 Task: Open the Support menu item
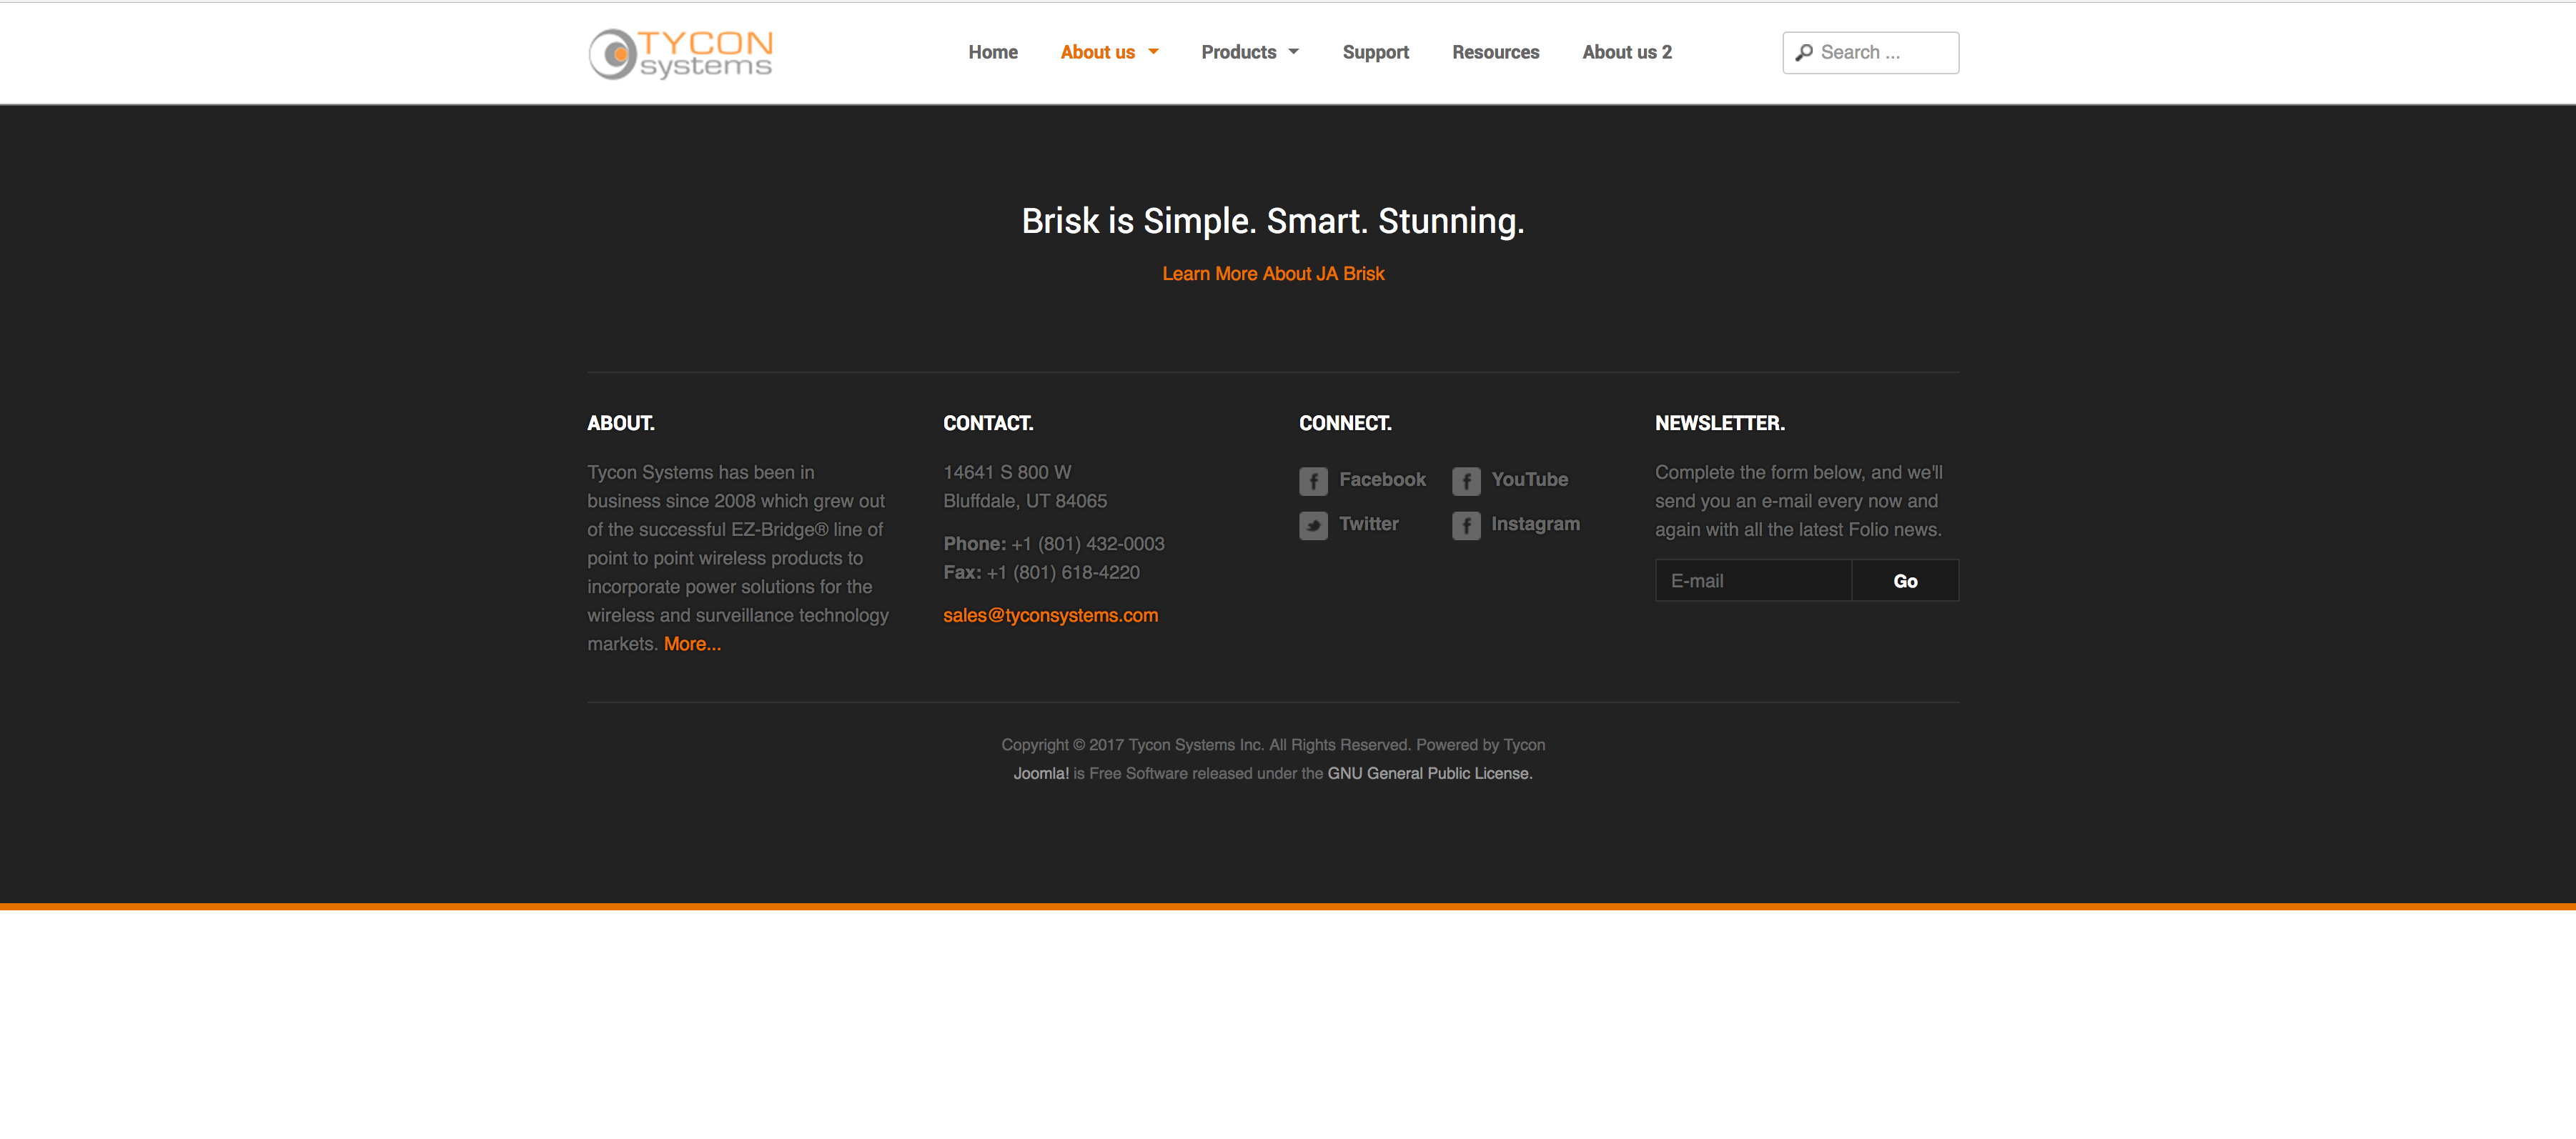coord(1375,52)
